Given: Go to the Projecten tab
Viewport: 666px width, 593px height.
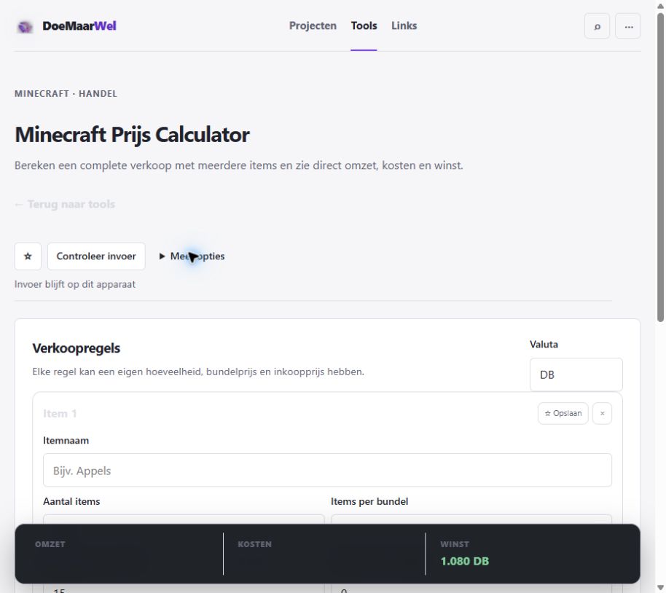Looking at the screenshot, I should (x=313, y=26).
